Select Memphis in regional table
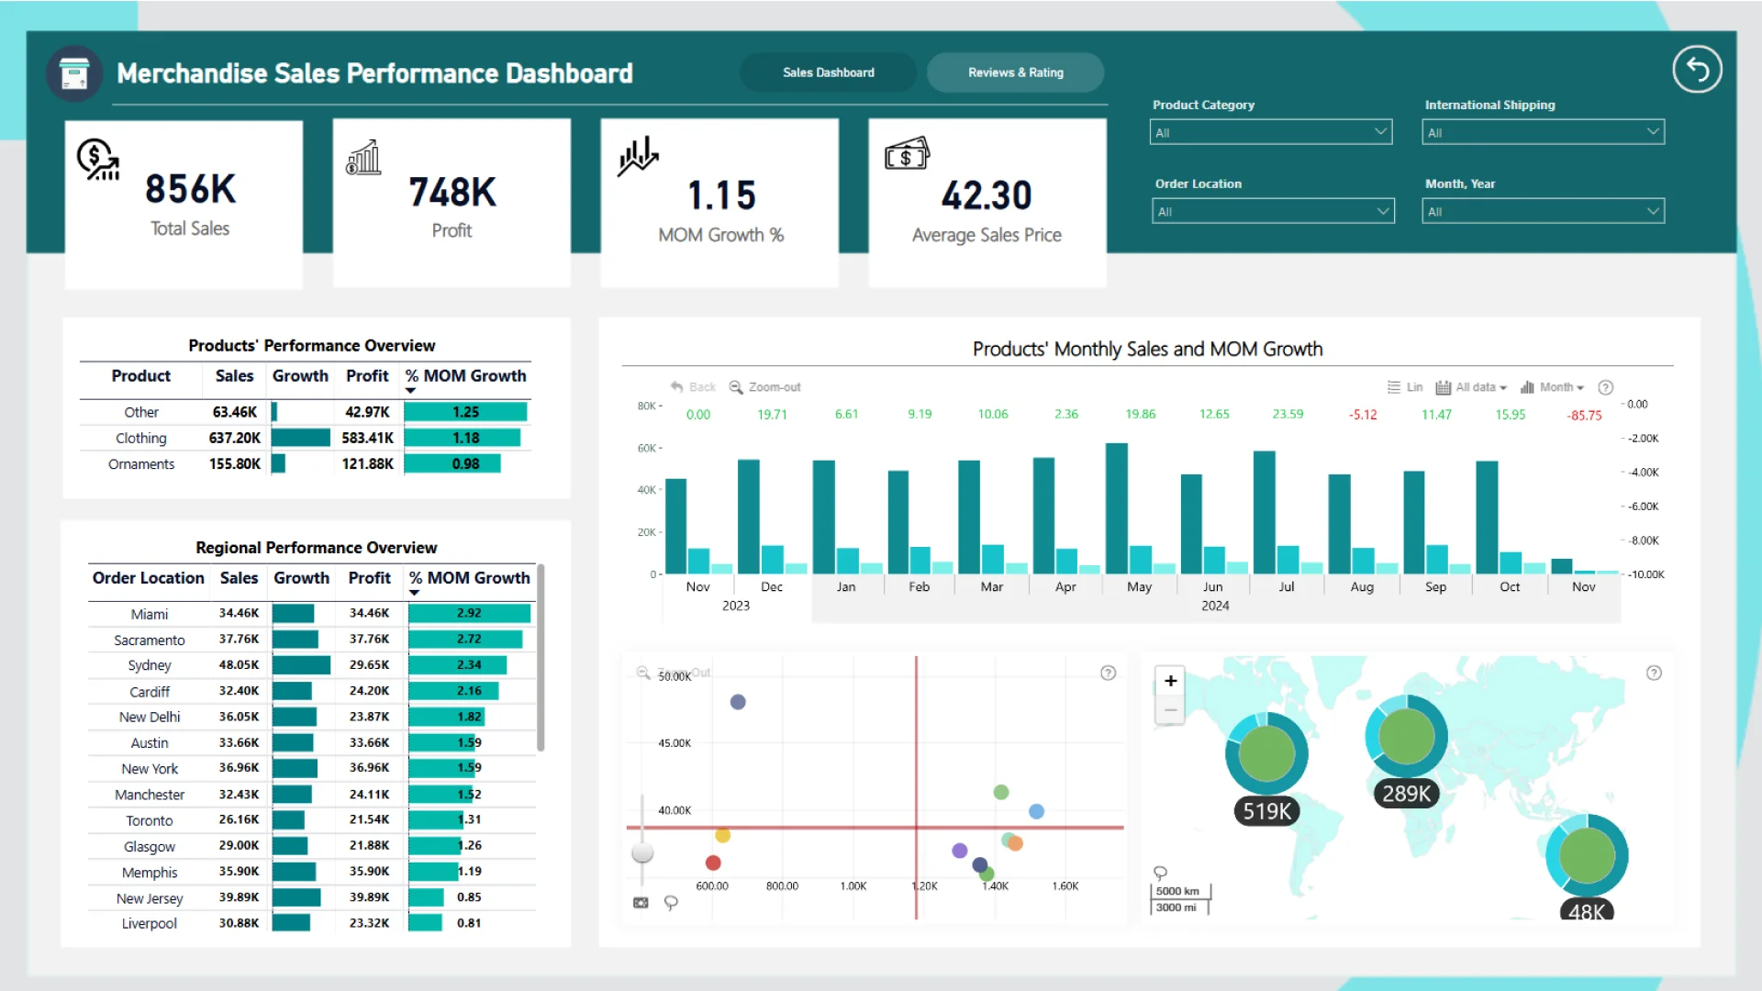Image resolution: width=1762 pixels, height=991 pixels. click(312, 872)
